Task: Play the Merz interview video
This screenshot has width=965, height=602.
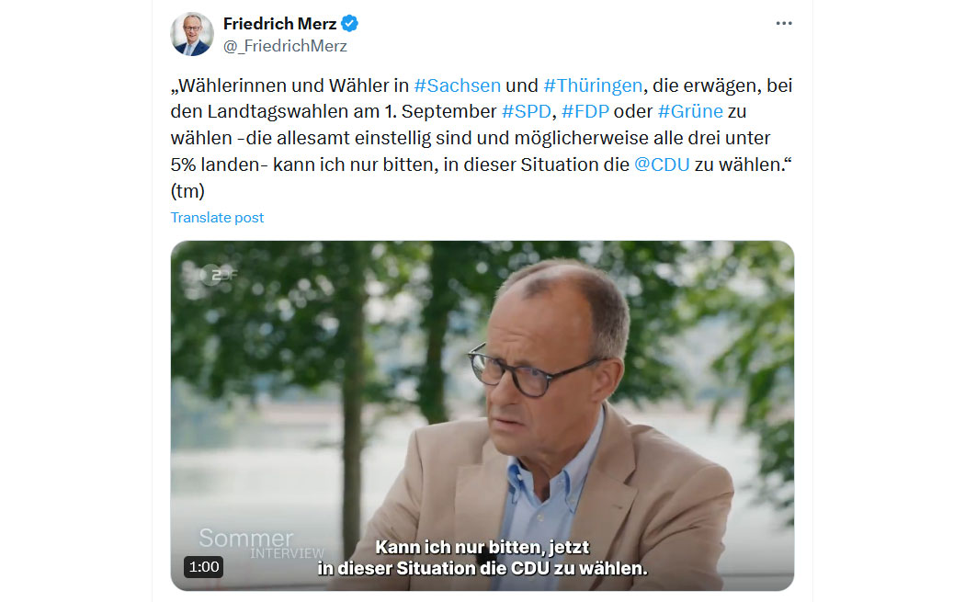Action: pos(482,415)
